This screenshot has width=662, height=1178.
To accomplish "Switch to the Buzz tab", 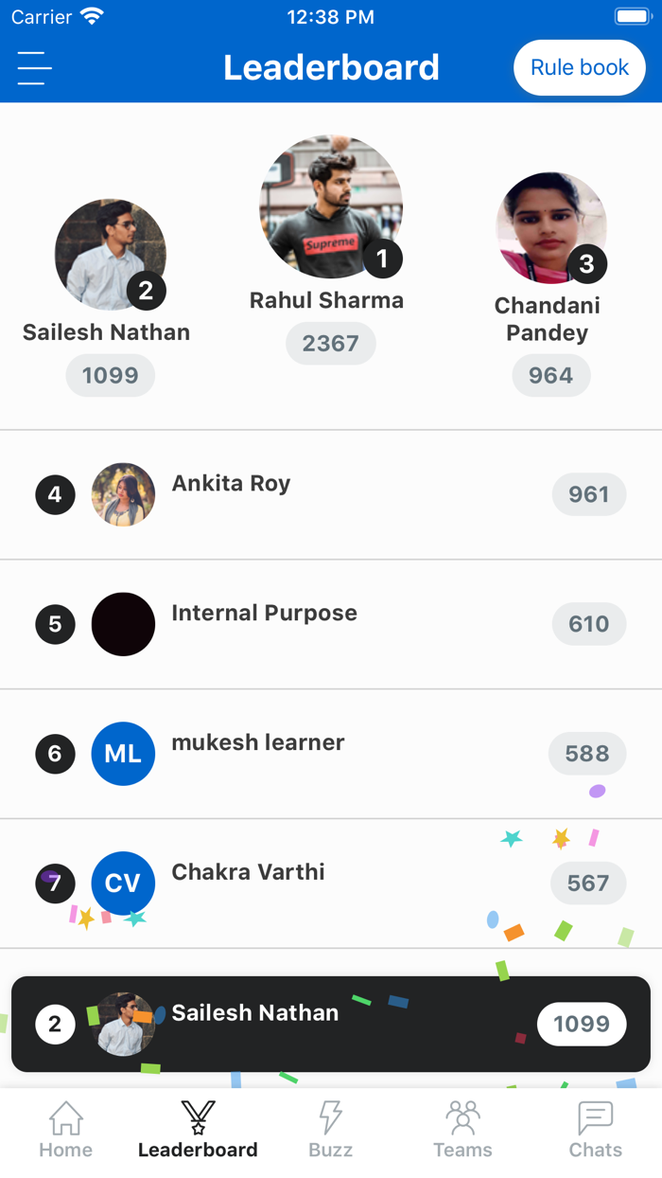I will click(330, 1130).
